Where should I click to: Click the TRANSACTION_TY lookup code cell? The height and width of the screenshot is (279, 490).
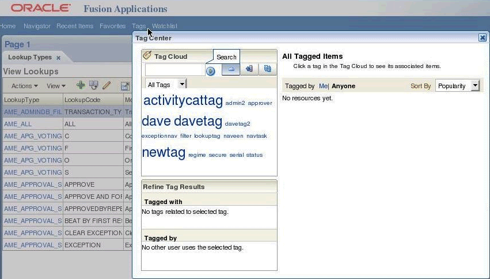[93, 112]
